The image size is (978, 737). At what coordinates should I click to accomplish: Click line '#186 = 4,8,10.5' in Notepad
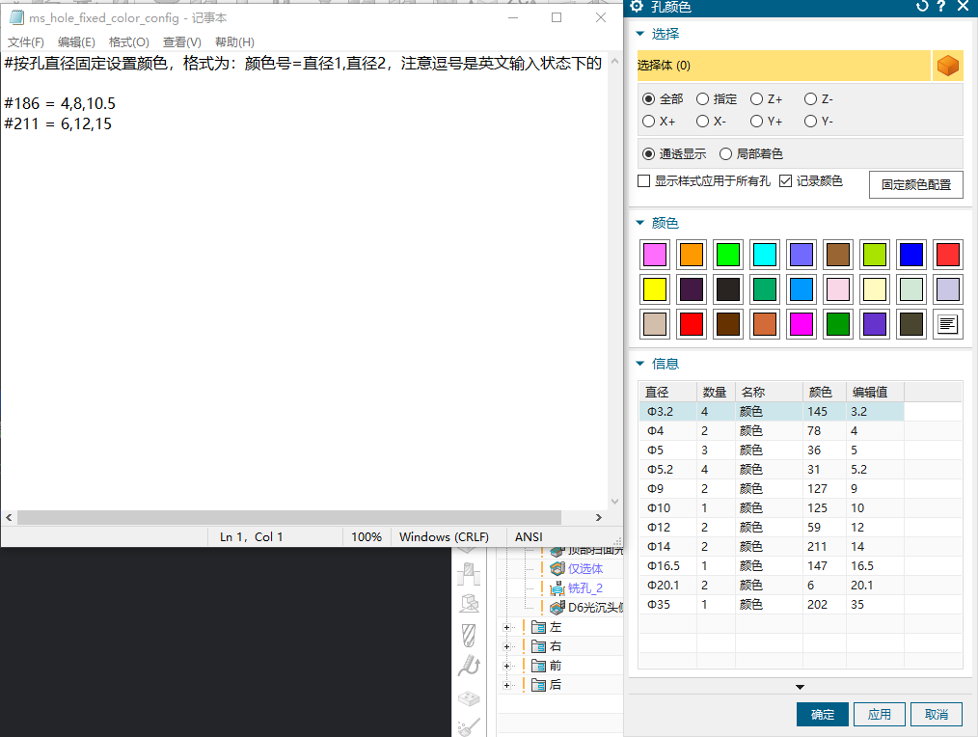click(x=60, y=103)
